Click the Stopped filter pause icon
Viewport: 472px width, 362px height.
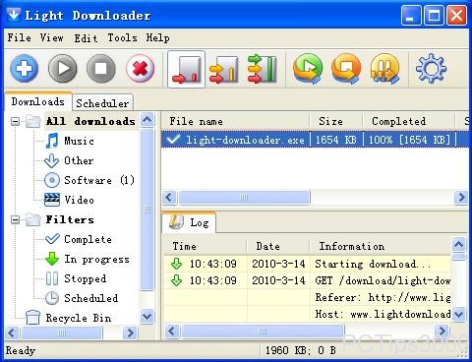52,278
